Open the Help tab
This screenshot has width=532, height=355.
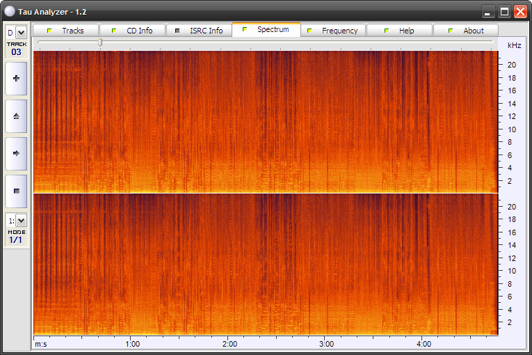[399, 31]
